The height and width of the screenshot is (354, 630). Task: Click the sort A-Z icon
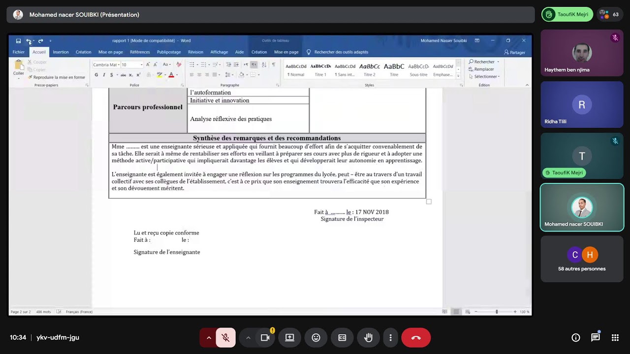[x=264, y=64]
